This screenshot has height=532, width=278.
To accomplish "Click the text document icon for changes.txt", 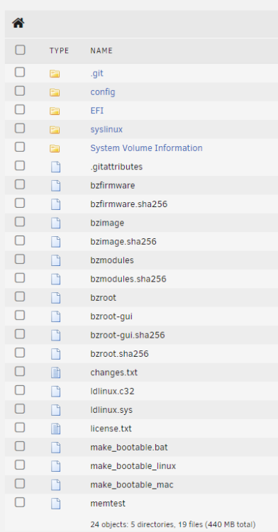I will click(55, 373).
